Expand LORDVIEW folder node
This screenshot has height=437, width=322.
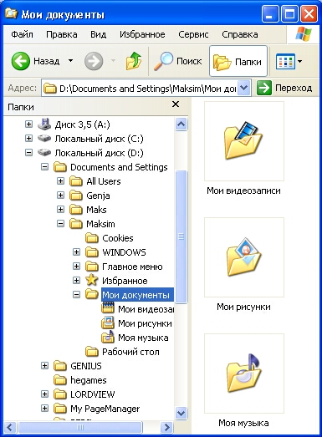[x=44, y=394]
